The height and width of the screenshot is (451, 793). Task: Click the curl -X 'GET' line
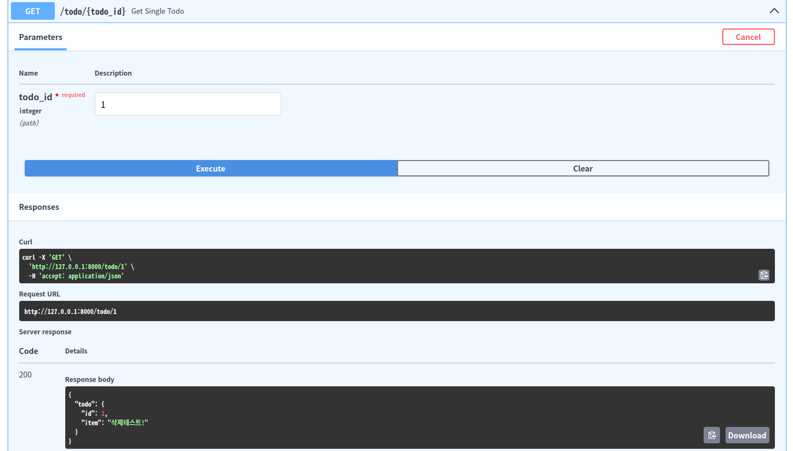coord(47,257)
